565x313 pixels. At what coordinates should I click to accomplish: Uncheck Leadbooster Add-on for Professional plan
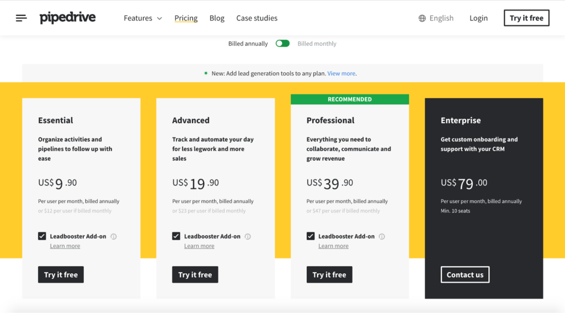(311, 236)
